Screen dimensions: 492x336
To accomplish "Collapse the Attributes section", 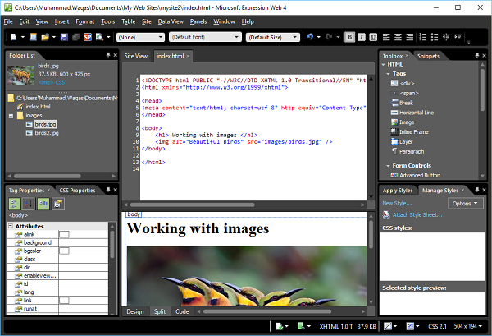I will tap(11, 226).
